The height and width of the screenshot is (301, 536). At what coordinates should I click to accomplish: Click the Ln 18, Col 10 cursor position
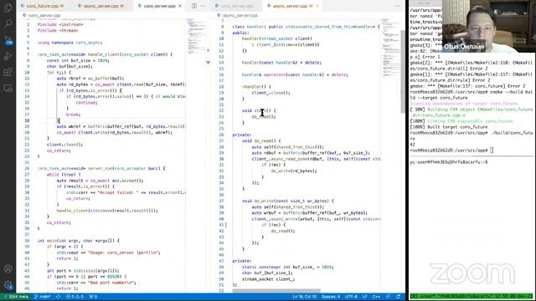pyautogui.click(x=305, y=297)
